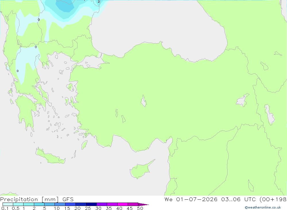The width and height of the screenshot is (287, 210).
Task: Click the legend value "10"
Action: click(x=57, y=208)
